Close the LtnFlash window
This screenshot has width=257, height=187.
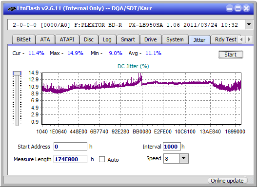(246, 8)
